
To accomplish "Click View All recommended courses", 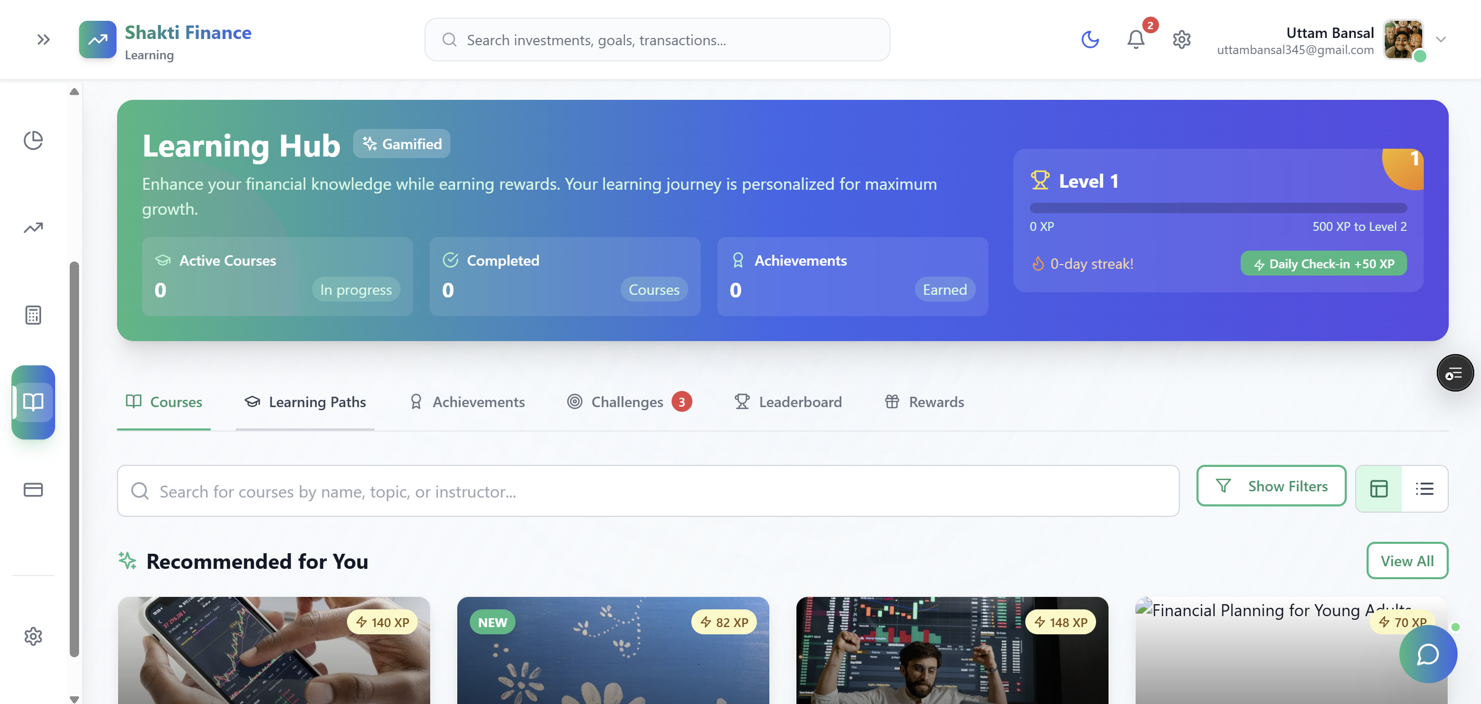I will 1406,561.
